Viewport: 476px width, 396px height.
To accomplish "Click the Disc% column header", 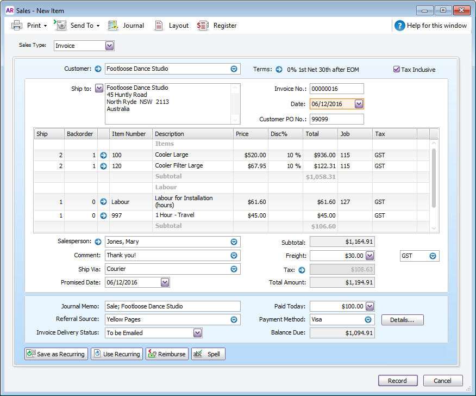I will point(285,134).
